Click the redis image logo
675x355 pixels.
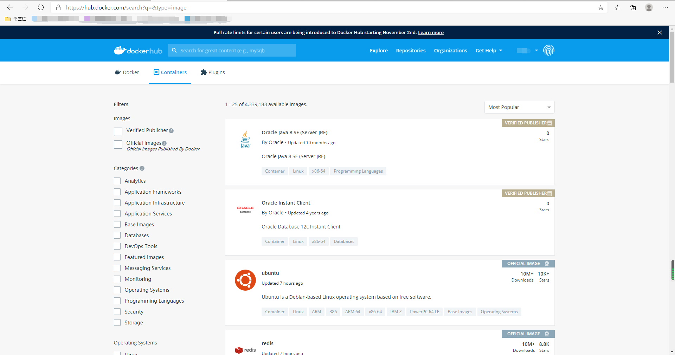(x=245, y=350)
